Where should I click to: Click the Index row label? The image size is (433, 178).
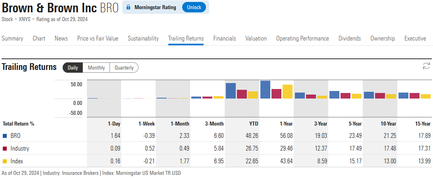(17, 161)
